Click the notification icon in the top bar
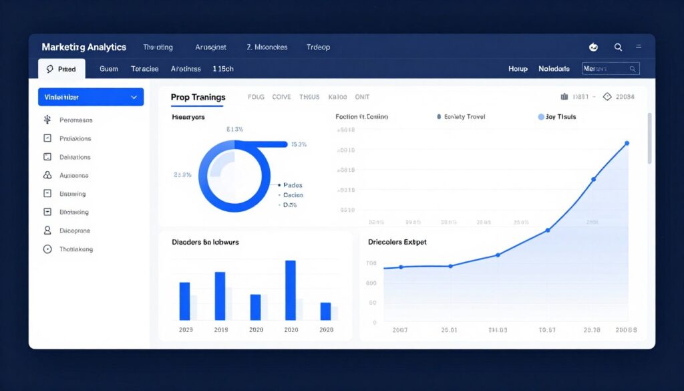The height and width of the screenshot is (391, 684). click(x=593, y=47)
